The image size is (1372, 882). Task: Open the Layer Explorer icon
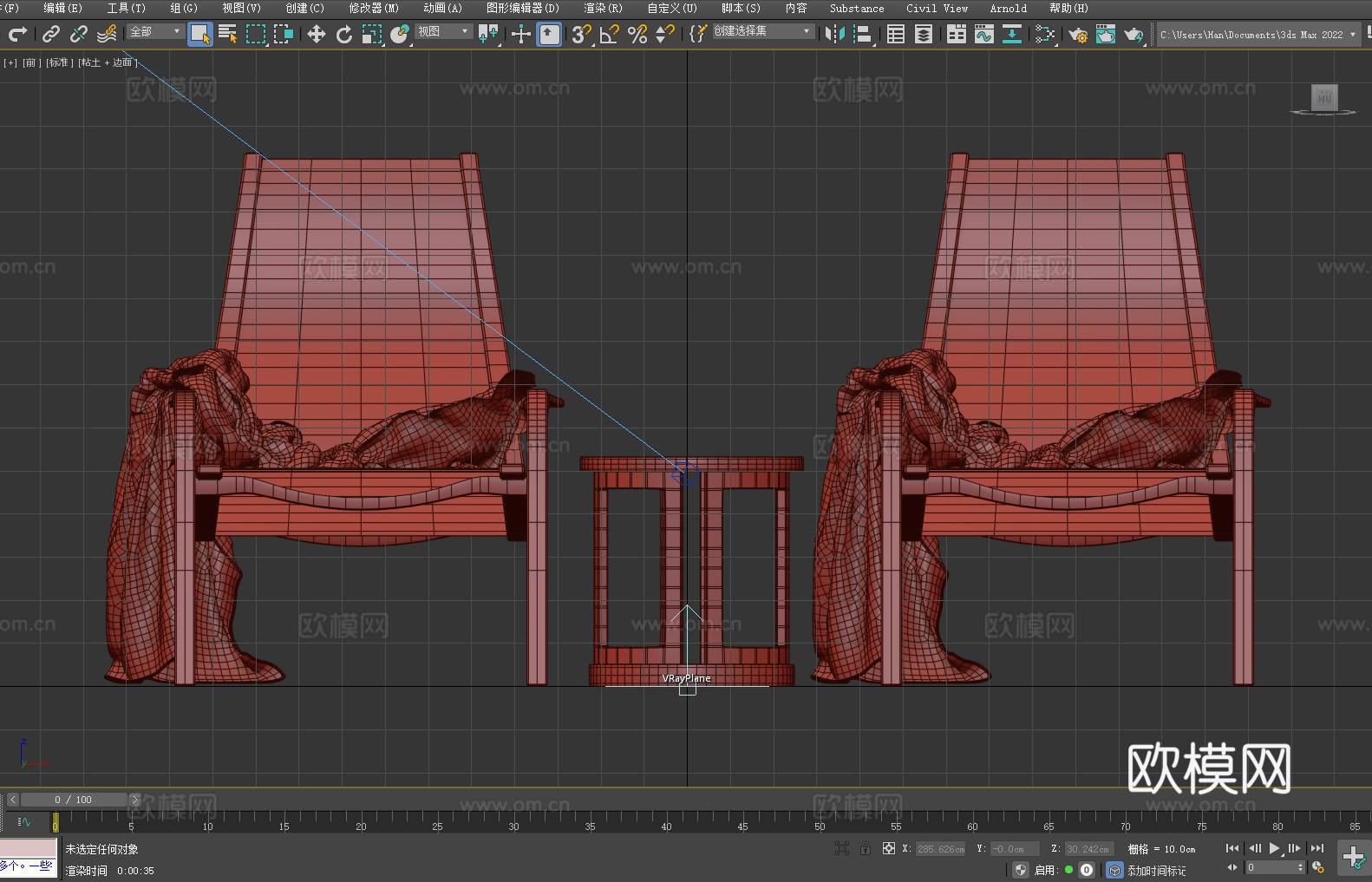tap(924, 35)
